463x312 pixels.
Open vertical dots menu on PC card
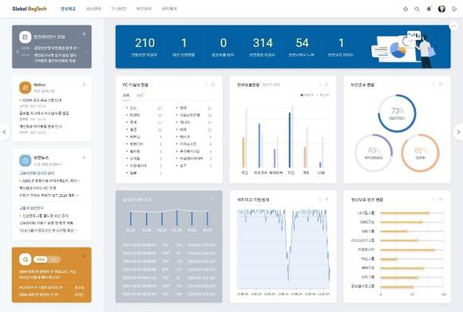(x=205, y=85)
